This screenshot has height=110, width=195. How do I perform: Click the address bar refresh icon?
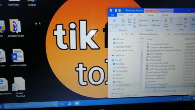click(169, 34)
